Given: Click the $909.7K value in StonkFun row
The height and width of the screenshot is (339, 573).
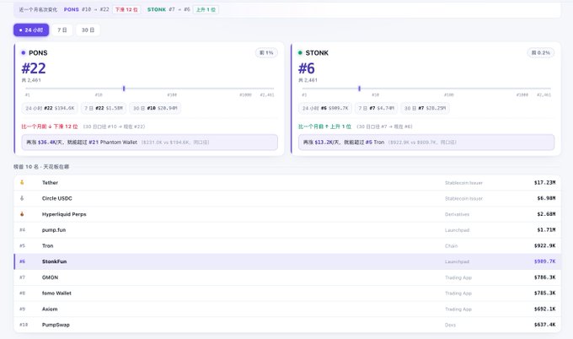Looking at the screenshot, I should 544,261.
